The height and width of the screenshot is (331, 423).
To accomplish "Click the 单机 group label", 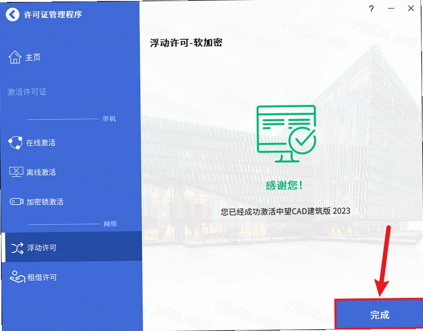I will (109, 119).
